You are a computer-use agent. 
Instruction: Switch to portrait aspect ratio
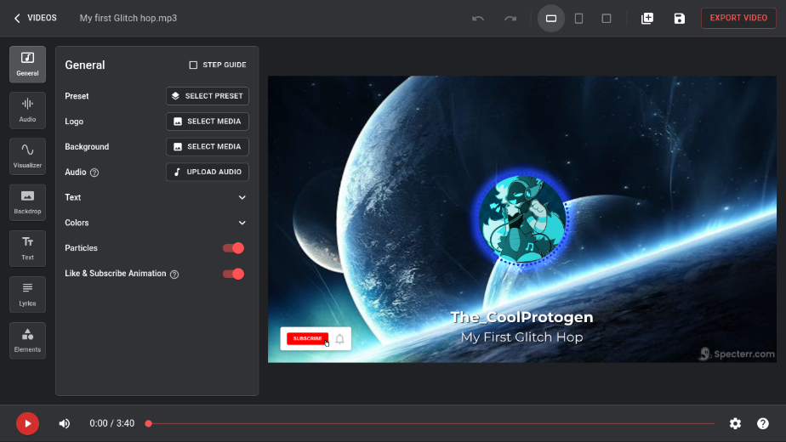tap(578, 19)
